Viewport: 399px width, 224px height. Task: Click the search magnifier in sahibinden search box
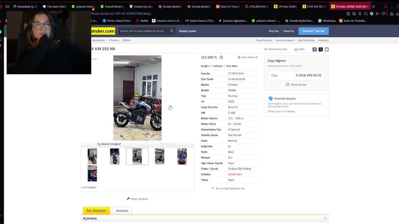pyautogui.click(x=172, y=31)
